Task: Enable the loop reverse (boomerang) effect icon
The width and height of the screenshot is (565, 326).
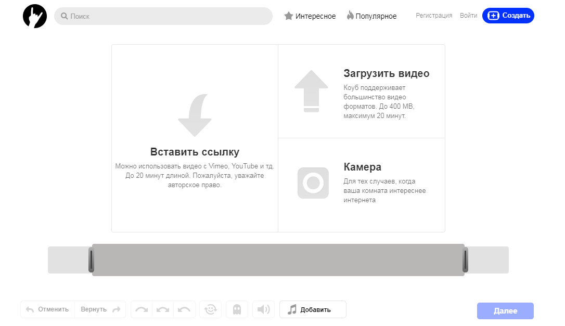Action: point(210,309)
